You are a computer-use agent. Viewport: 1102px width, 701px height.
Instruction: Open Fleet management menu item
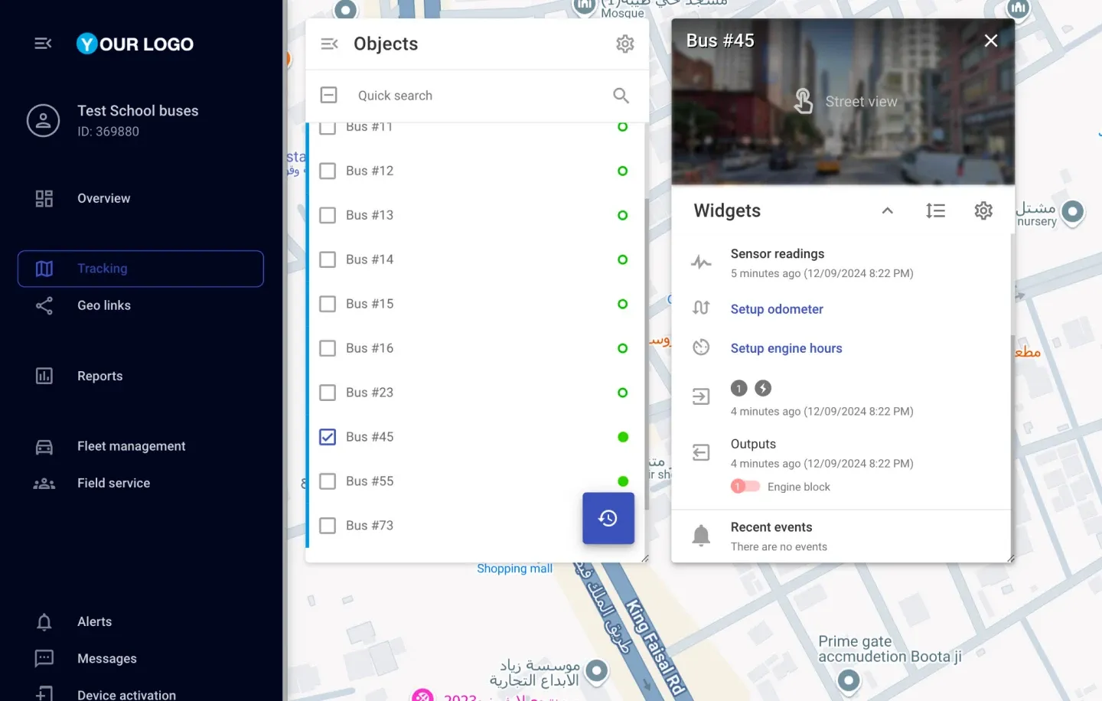131,446
